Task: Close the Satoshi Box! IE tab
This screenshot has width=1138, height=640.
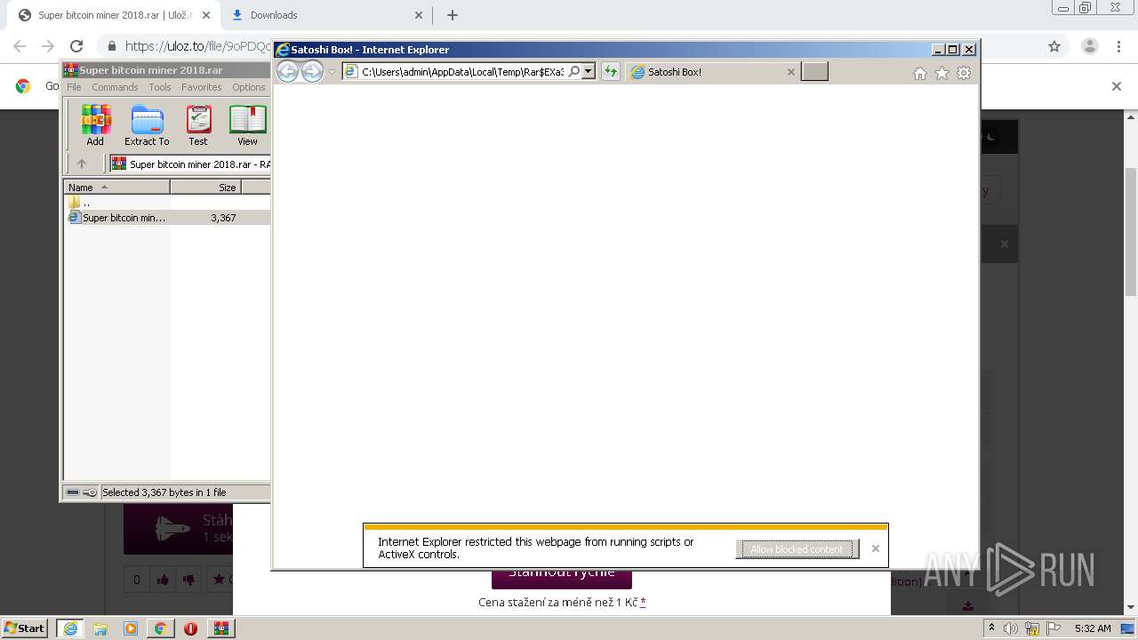Action: point(791,72)
